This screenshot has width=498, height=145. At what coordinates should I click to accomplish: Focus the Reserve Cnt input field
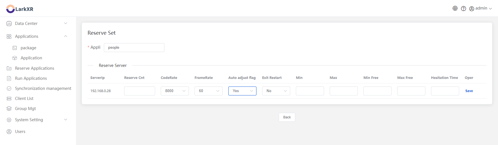click(140, 91)
